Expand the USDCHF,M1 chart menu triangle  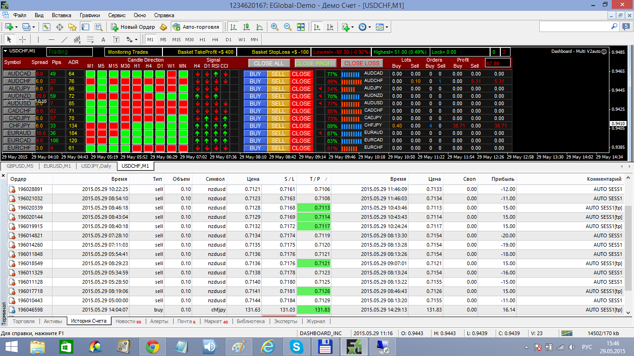6,51
